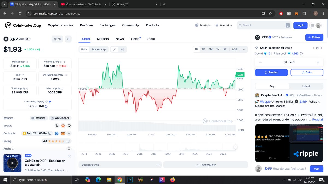The height and width of the screenshot is (184, 328).
Task: Click the shield icon beside contract
Action: (x=57, y=133)
